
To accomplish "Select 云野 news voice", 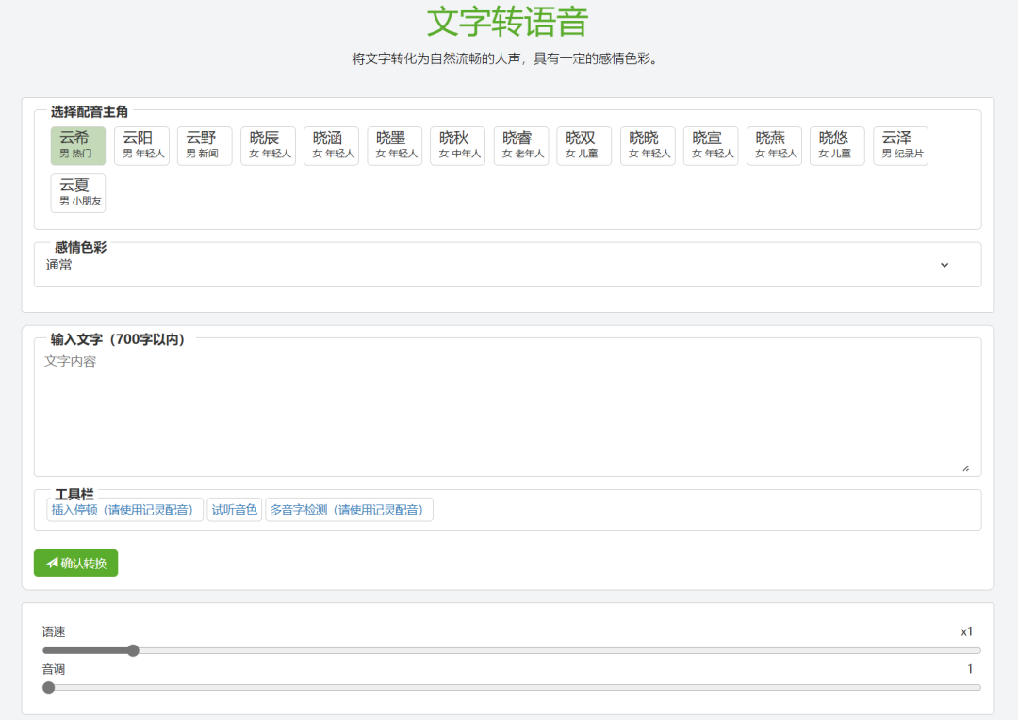I will pos(205,145).
